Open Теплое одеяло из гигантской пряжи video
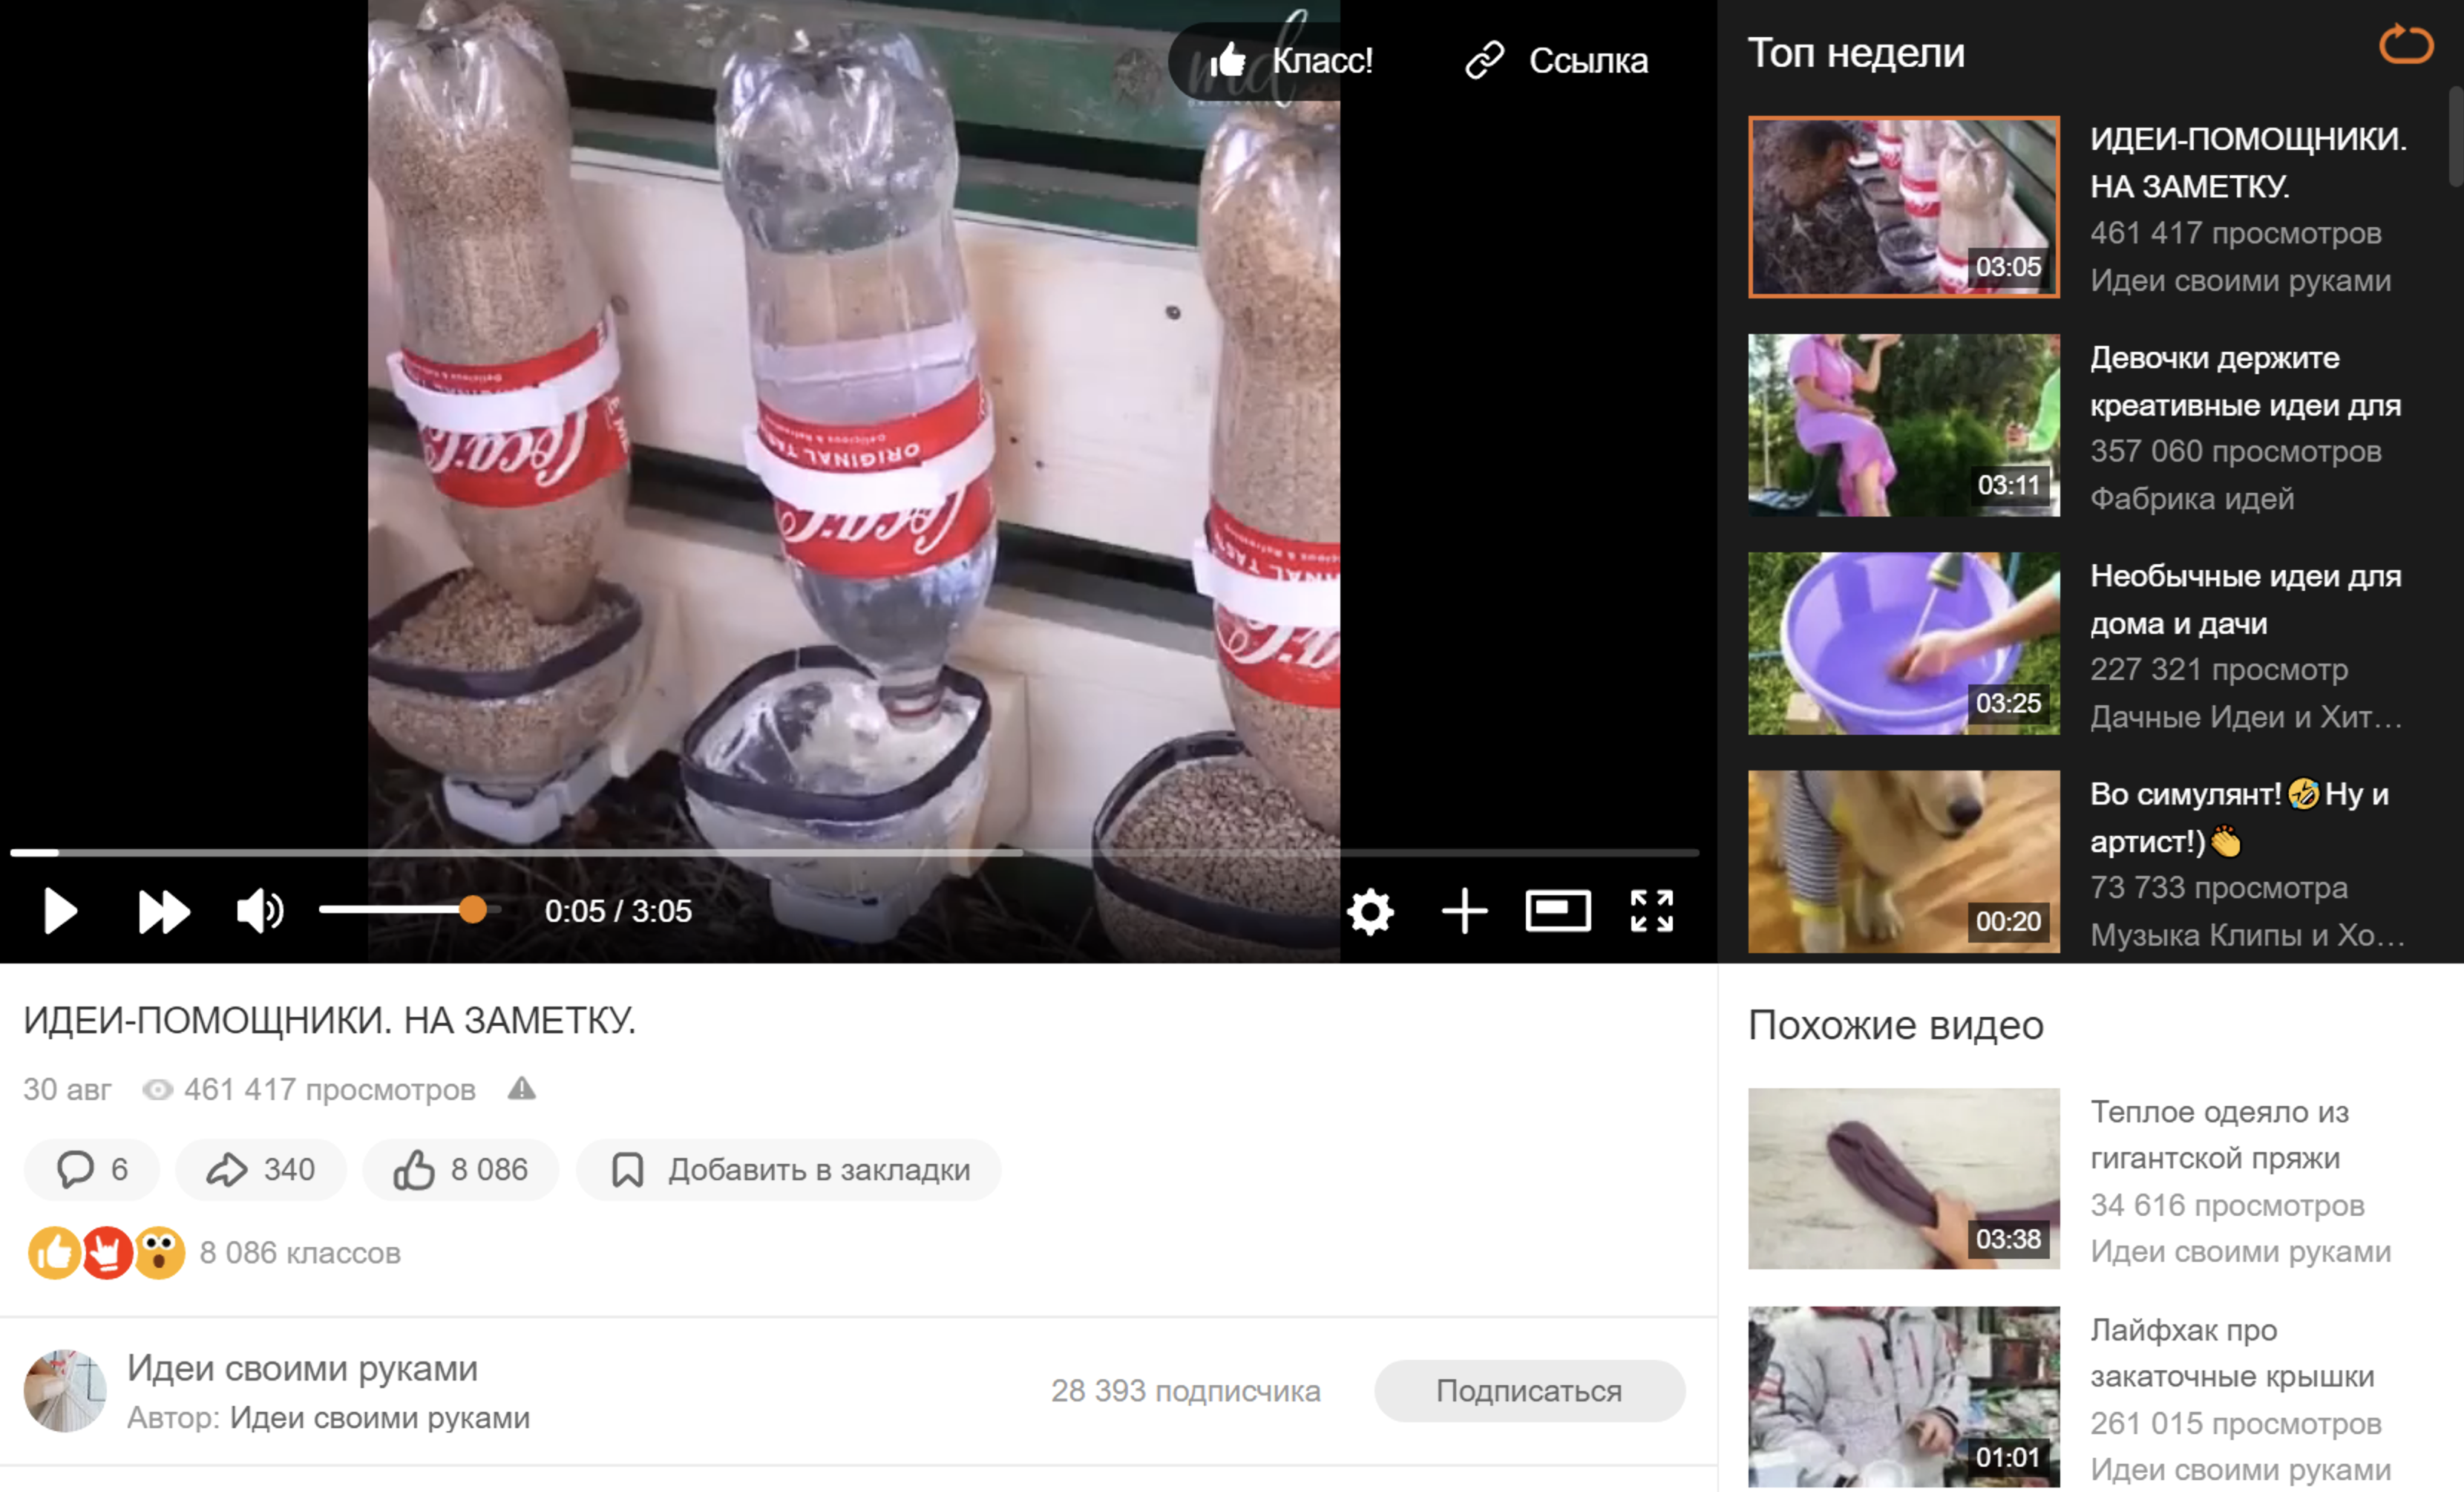This screenshot has height=1492, width=2464. 2219,1135
